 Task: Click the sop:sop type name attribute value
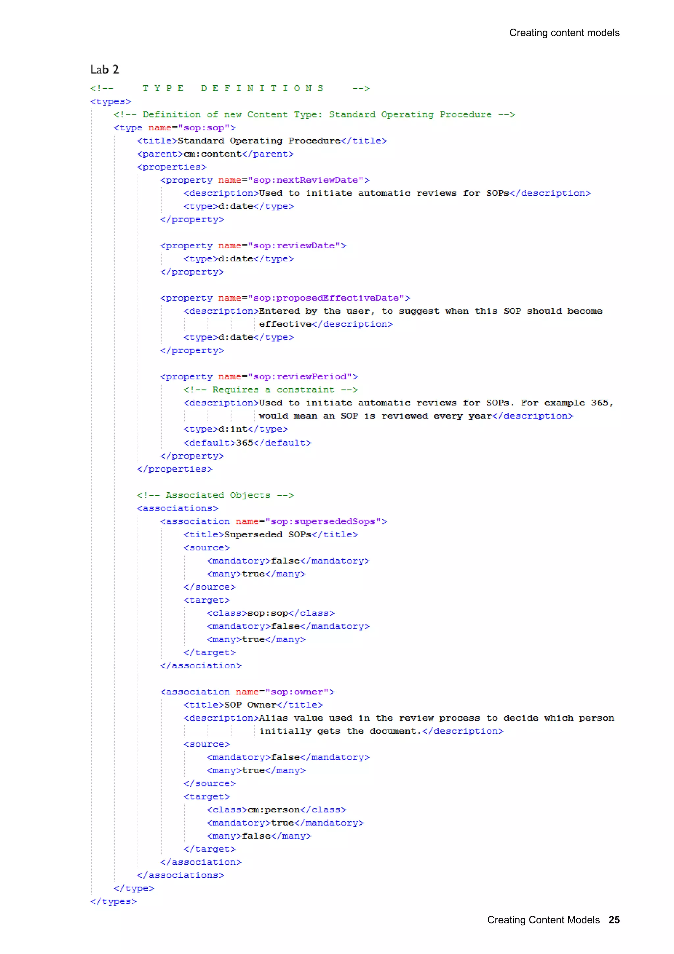(x=207, y=127)
